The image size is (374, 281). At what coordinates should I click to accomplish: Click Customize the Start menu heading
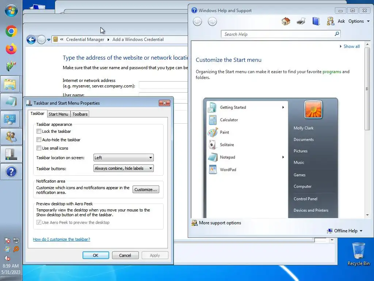(229, 60)
